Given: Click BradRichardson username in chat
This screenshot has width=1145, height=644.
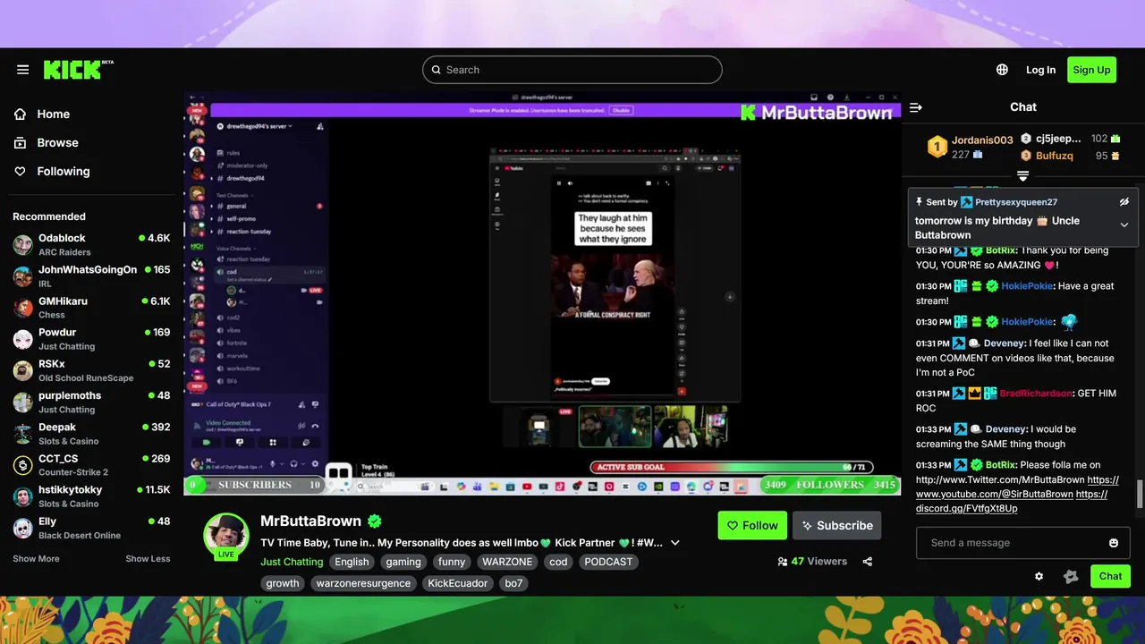Looking at the screenshot, I should click(1035, 394).
